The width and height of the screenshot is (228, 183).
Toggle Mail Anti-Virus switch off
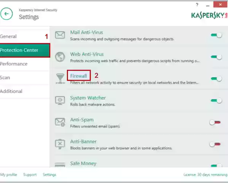(216, 35)
